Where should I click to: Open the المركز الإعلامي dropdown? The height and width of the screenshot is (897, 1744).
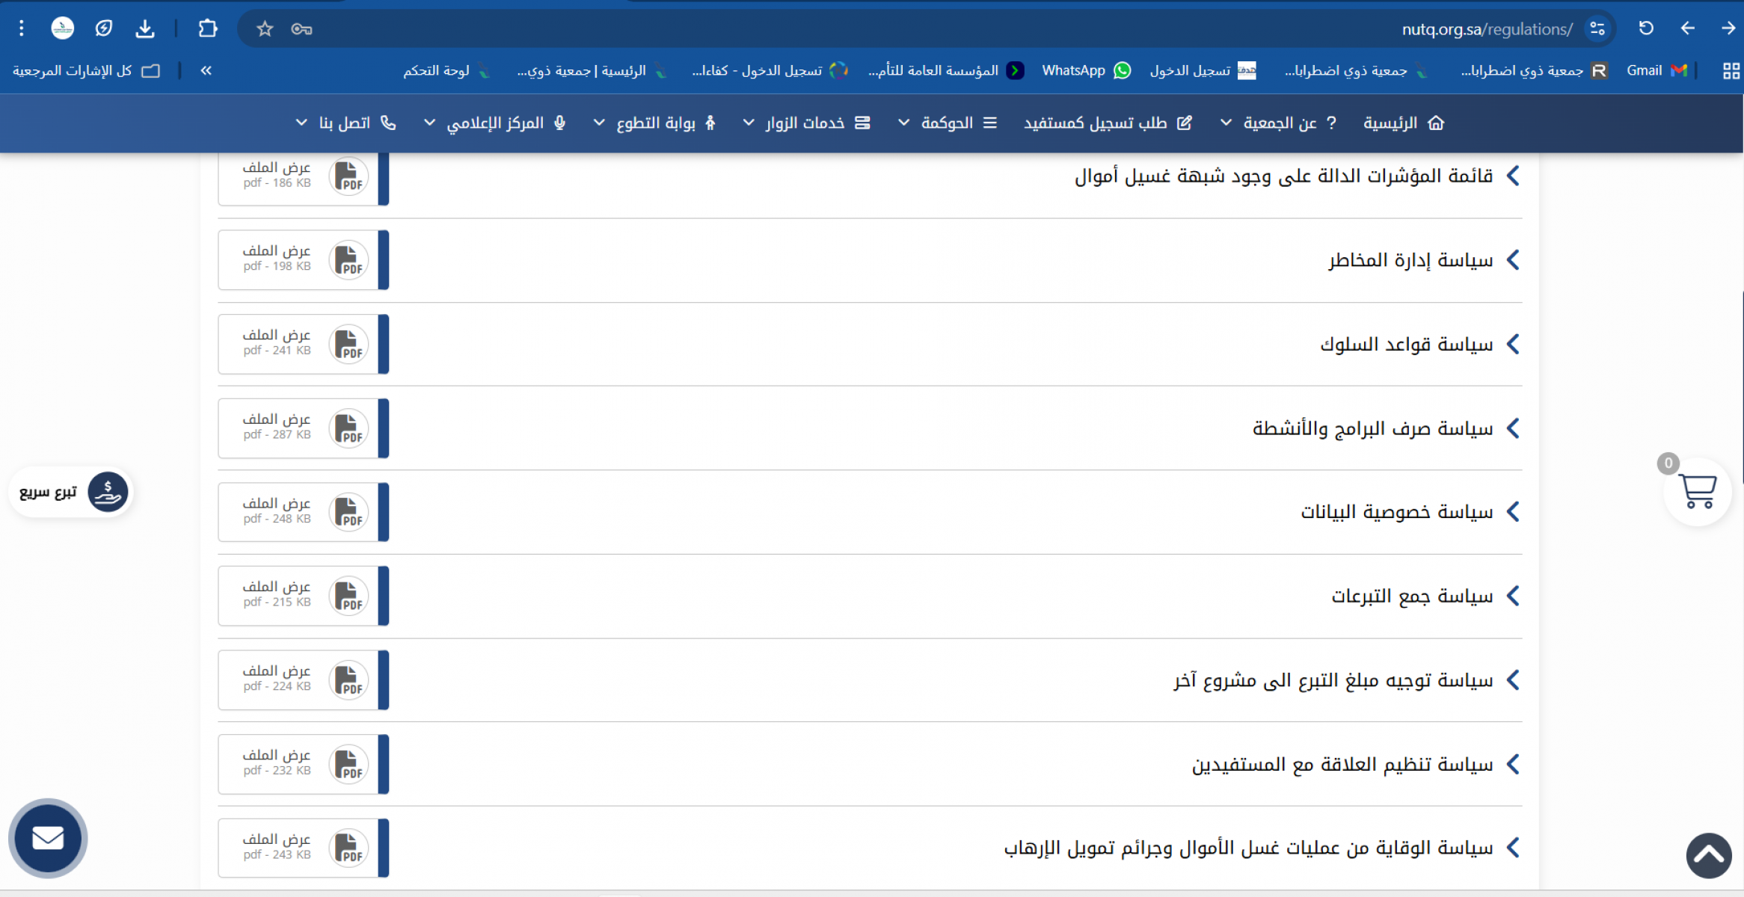point(495,123)
